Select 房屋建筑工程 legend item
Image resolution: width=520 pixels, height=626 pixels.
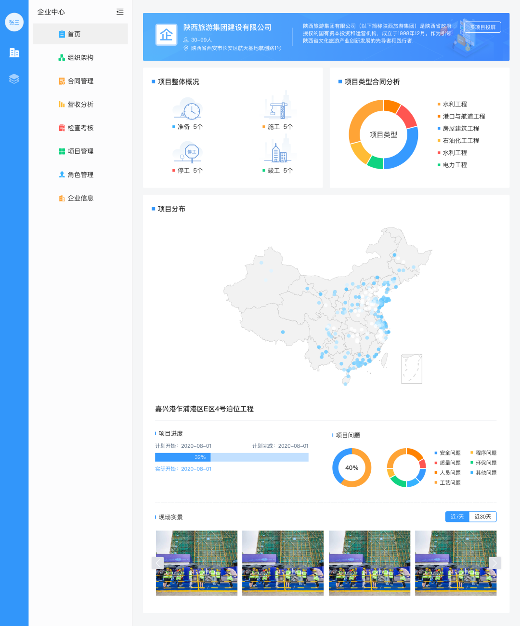pyautogui.click(x=458, y=128)
